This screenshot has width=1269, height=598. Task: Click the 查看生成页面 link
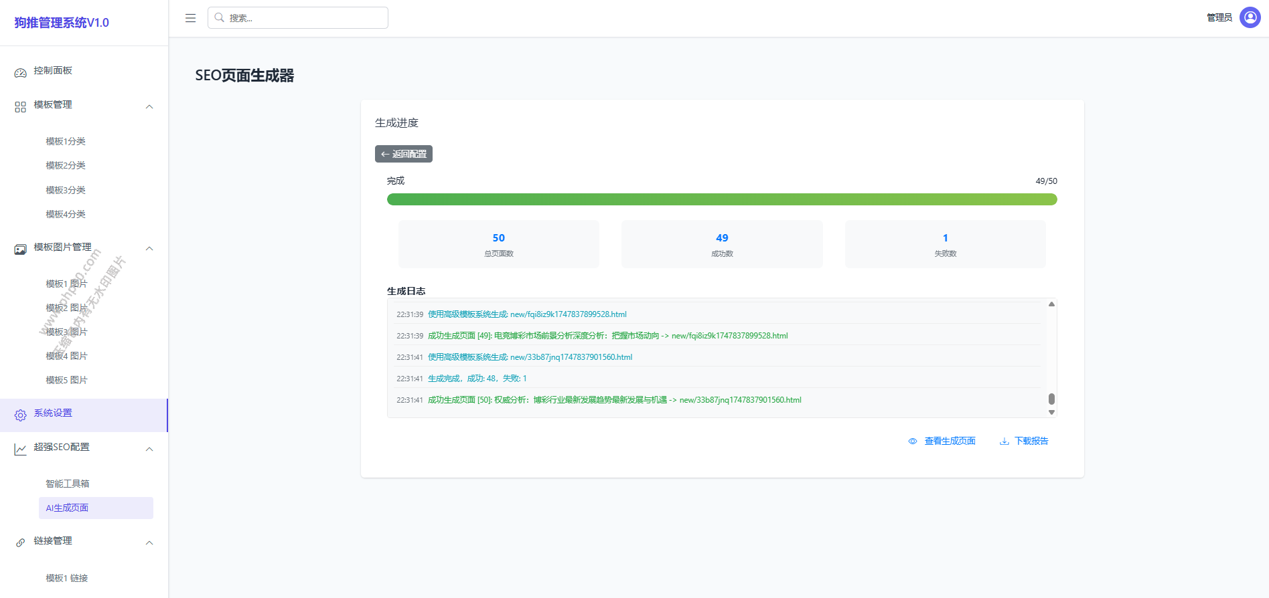click(949, 441)
